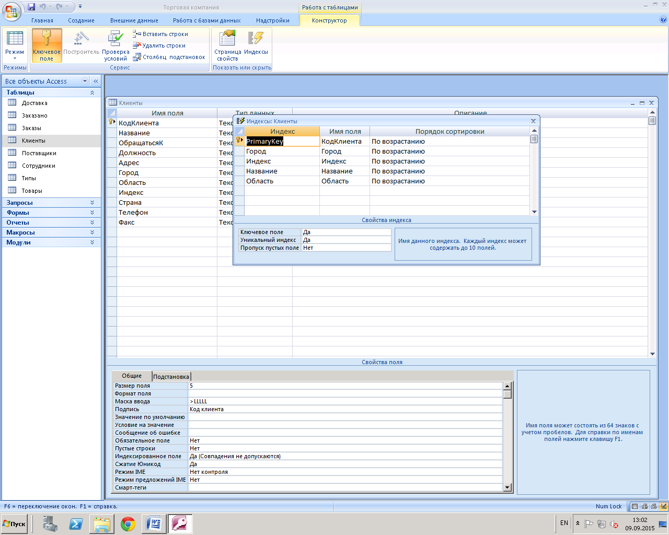Add a Столбец подстановок lookup column
The height and width of the screenshot is (535, 669).
[169, 57]
